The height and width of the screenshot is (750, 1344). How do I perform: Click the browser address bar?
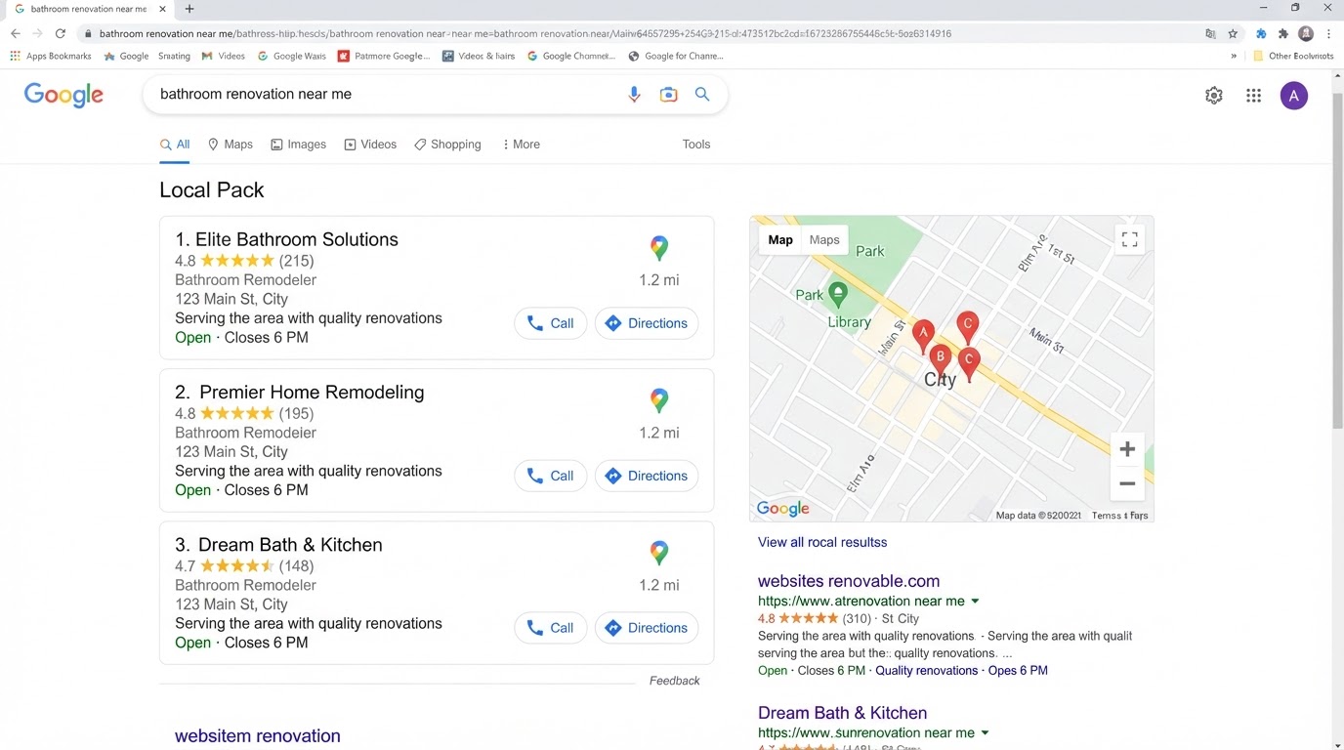point(645,33)
